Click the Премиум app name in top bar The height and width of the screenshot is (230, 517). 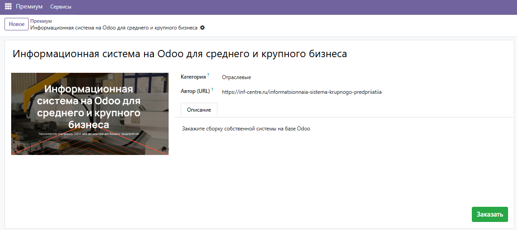click(x=30, y=7)
